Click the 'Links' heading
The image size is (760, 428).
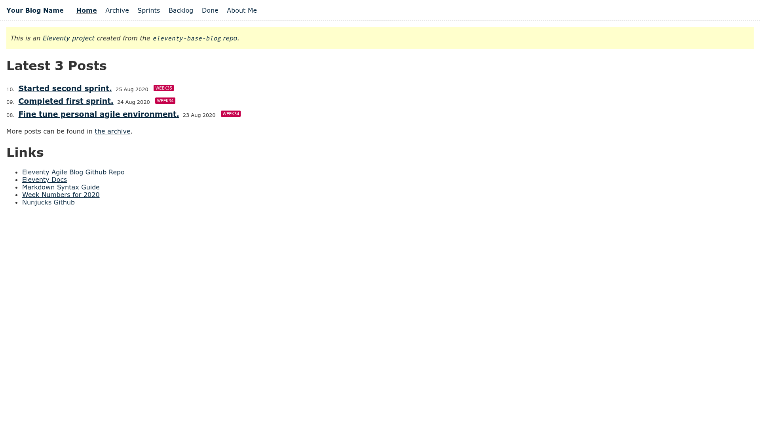pos(25,153)
